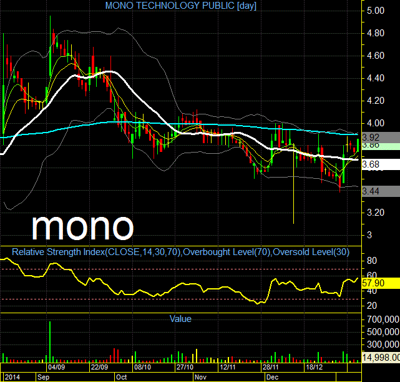Image resolution: width=400 pixels, height=382 pixels.
Task: Click the tallest green volume bar in early September
Action: [50, 342]
